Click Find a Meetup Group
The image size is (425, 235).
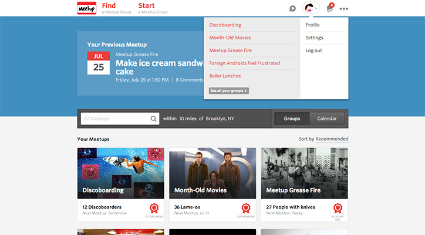pyautogui.click(x=116, y=8)
